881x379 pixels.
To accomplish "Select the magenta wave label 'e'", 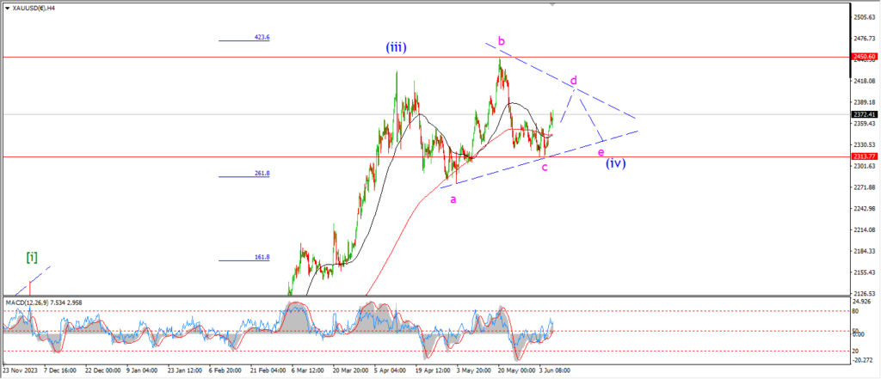I will click(601, 152).
